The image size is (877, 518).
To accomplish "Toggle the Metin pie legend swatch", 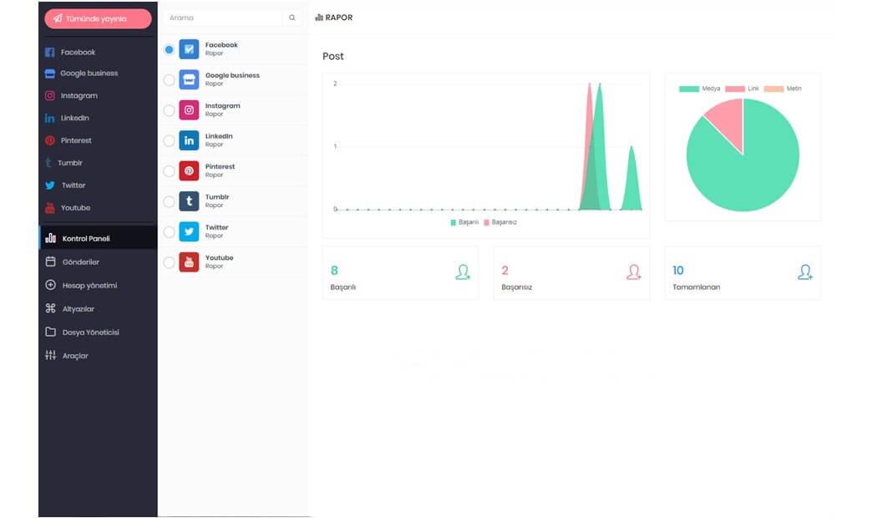I will click(x=774, y=89).
